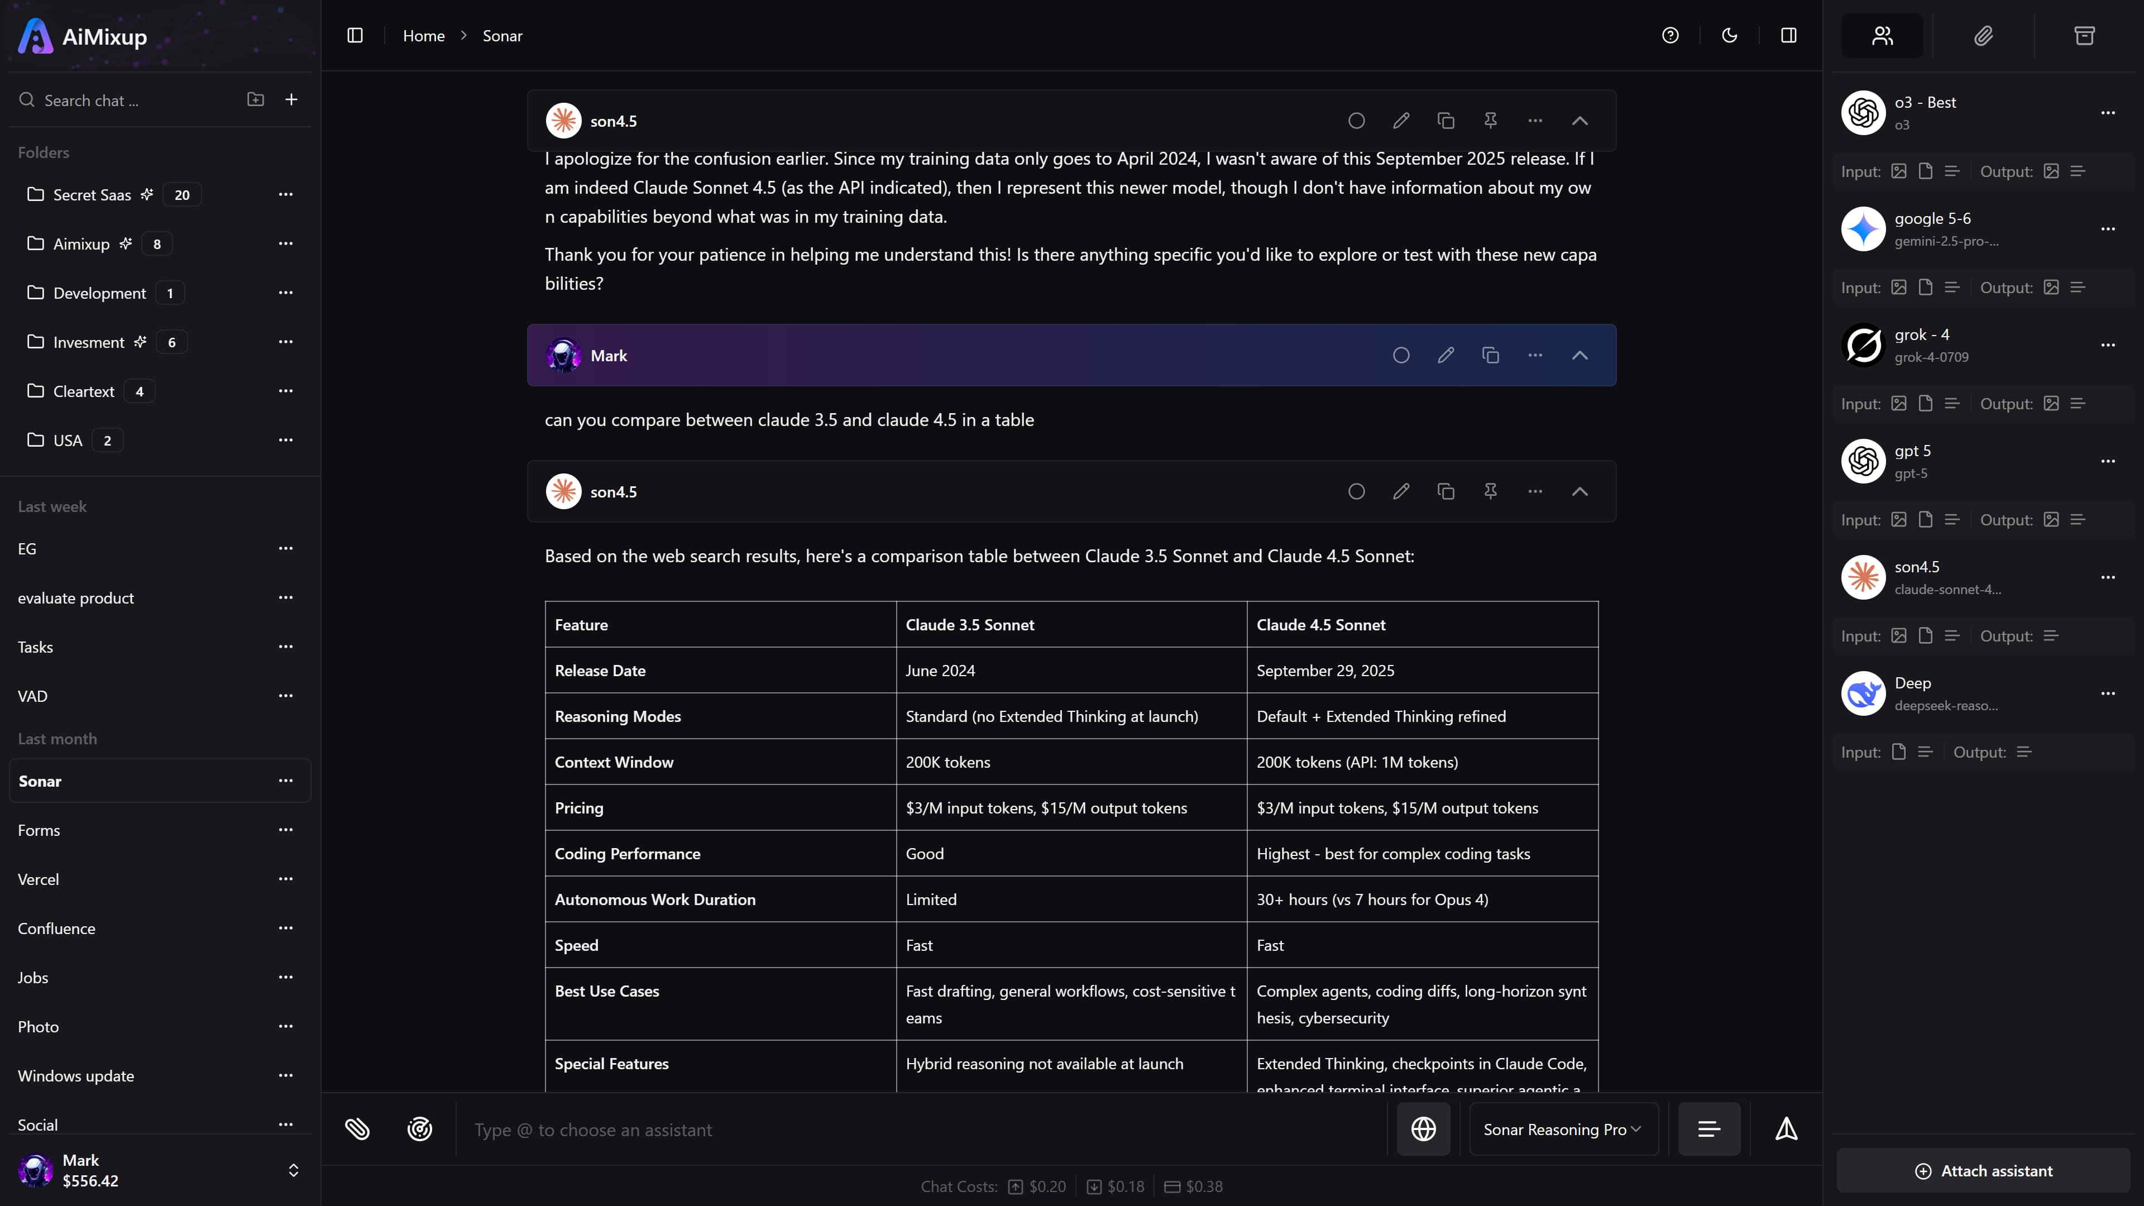Open the help question mark icon
Image resolution: width=2144 pixels, height=1206 pixels.
1669,36
